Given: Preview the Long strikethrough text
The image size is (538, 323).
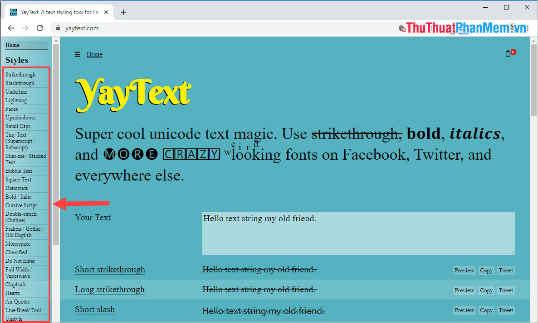Looking at the screenshot, I should coord(464,290).
